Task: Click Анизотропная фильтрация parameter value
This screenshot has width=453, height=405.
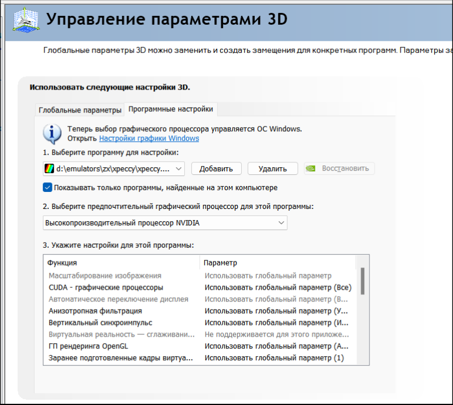Action: (x=276, y=311)
